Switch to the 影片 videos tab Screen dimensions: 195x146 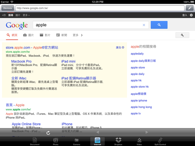45,35
